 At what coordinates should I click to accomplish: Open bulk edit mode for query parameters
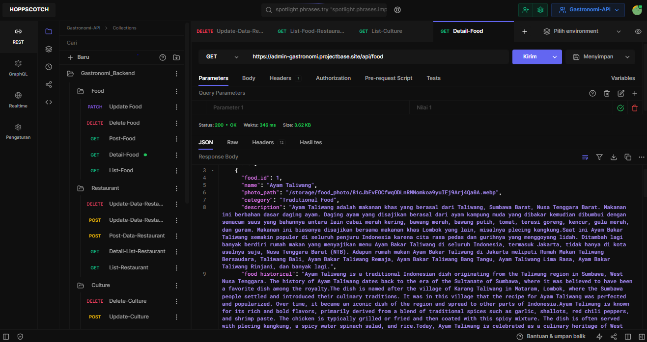[621, 93]
